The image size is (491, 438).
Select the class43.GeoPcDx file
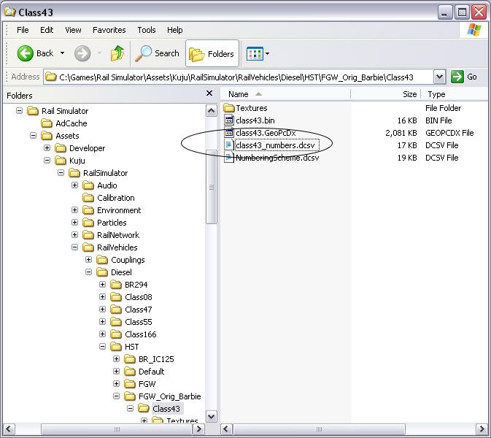(x=265, y=133)
